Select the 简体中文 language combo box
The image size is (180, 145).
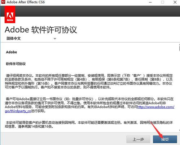tap(31, 39)
